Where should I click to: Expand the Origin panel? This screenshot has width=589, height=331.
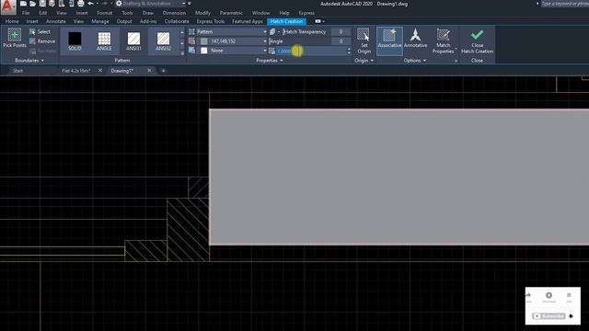[364, 61]
